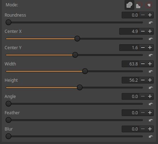Image resolution: width=158 pixels, height=144 pixels.
Task: Click the Width slider handle
Action: point(85,71)
